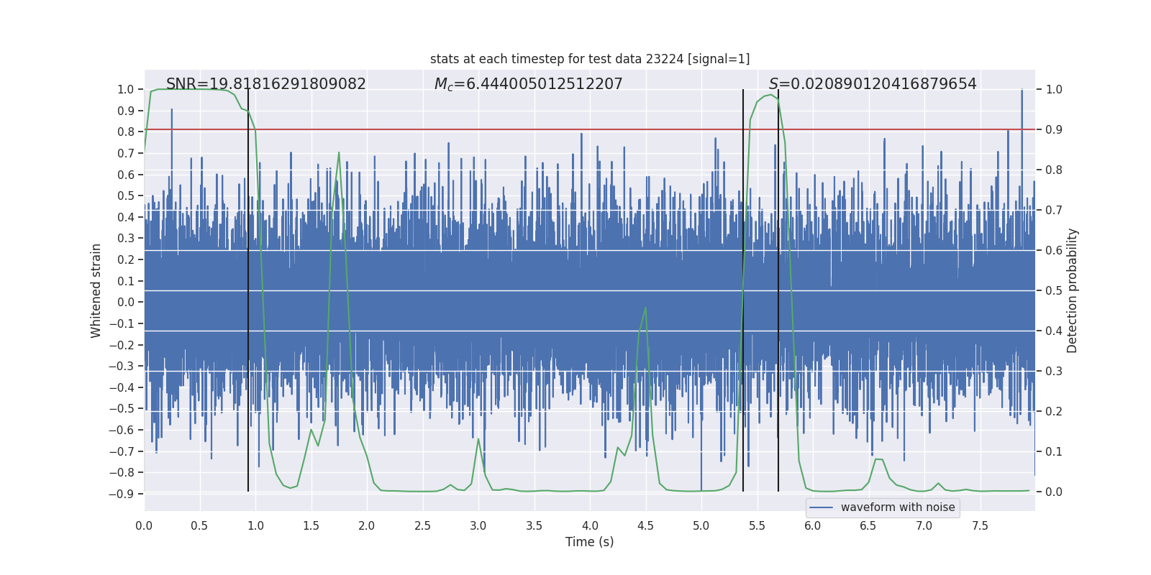
Task: Click time axis tick label 0.5
Action: coord(199,525)
